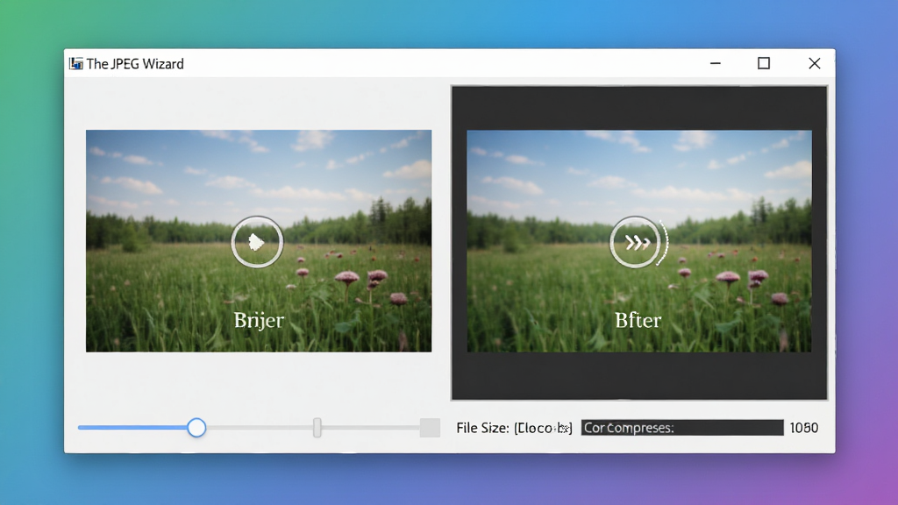Click the bracketed value after File Size
Screen dimensions: 898x505
click(543, 428)
